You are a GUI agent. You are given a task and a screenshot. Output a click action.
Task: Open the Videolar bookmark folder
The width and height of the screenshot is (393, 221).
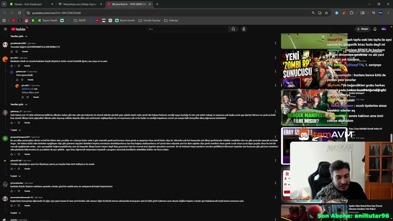tap(171, 21)
